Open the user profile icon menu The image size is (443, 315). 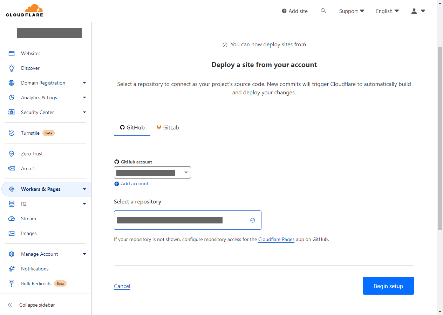pos(418,11)
